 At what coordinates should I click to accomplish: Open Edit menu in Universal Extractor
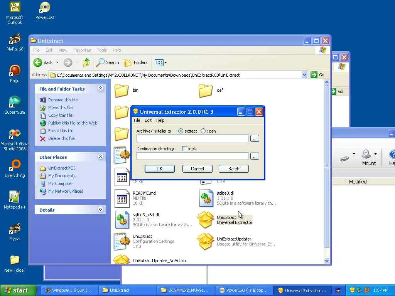[148, 120]
